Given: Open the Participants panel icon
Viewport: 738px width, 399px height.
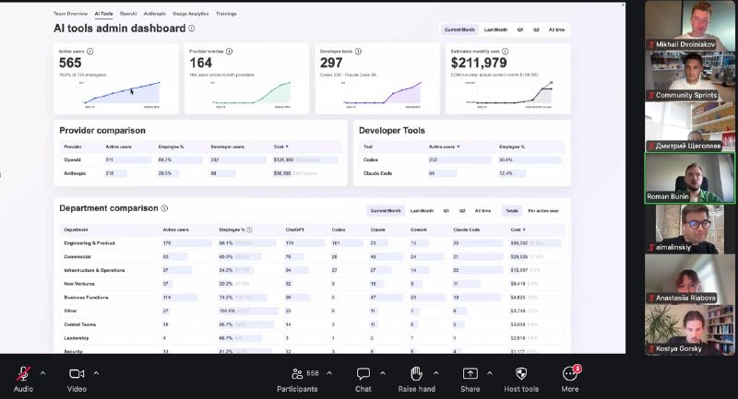Looking at the screenshot, I should pyautogui.click(x=297, y=373).
